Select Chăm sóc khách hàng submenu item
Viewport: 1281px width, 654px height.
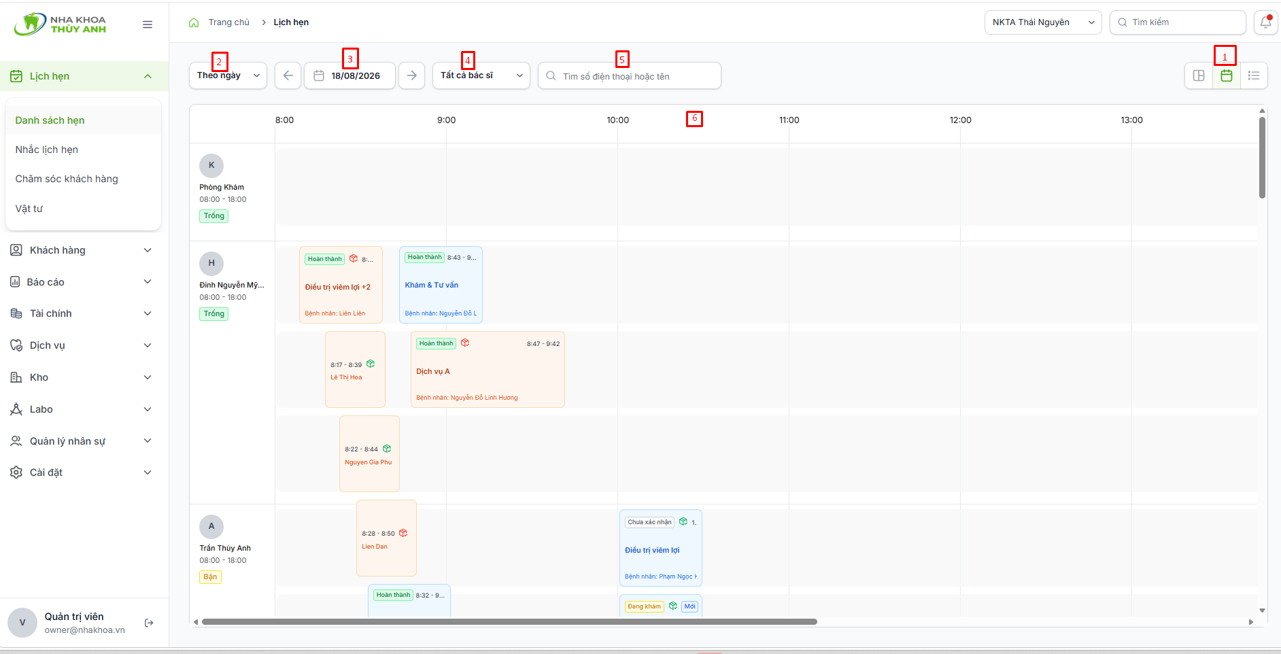pos(83,179)
